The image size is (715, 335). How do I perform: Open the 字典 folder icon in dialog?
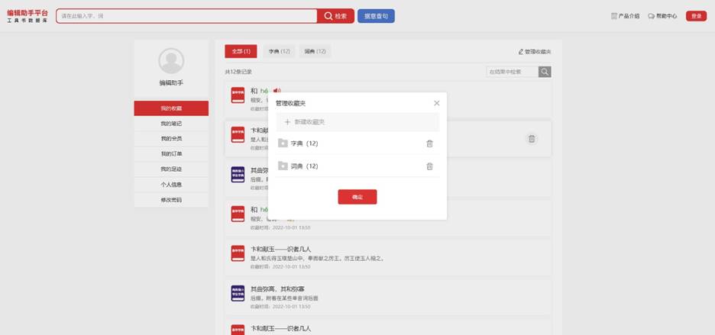(x=283, y=143)
